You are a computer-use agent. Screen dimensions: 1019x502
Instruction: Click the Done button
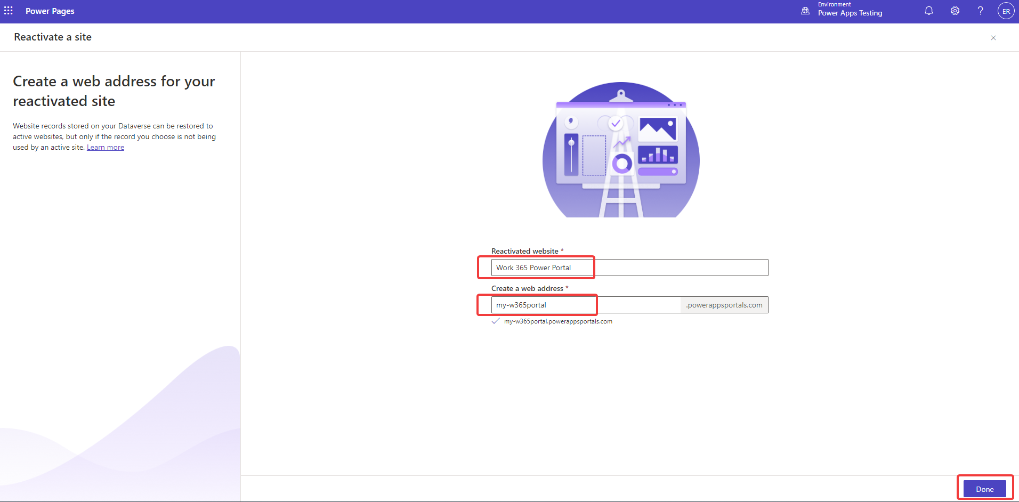985,489
